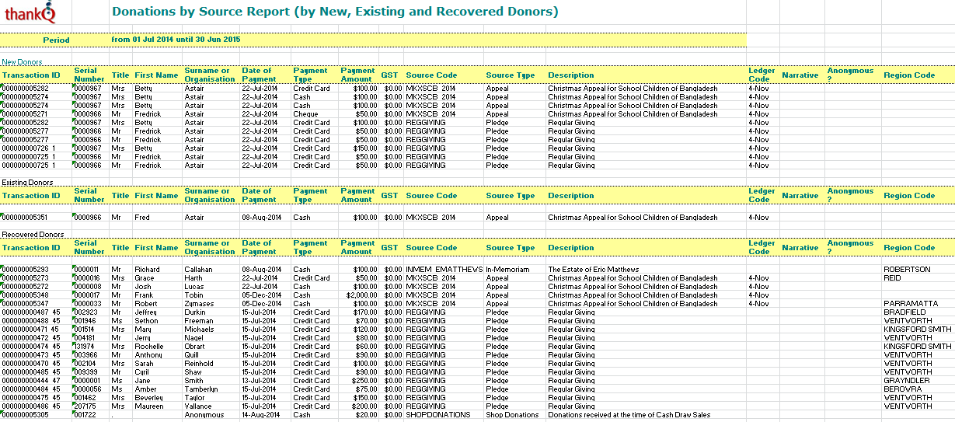Select the 'Shop Donations' source type cell
This screenshot has width=955, height=422.
click(x=512, y=415)
